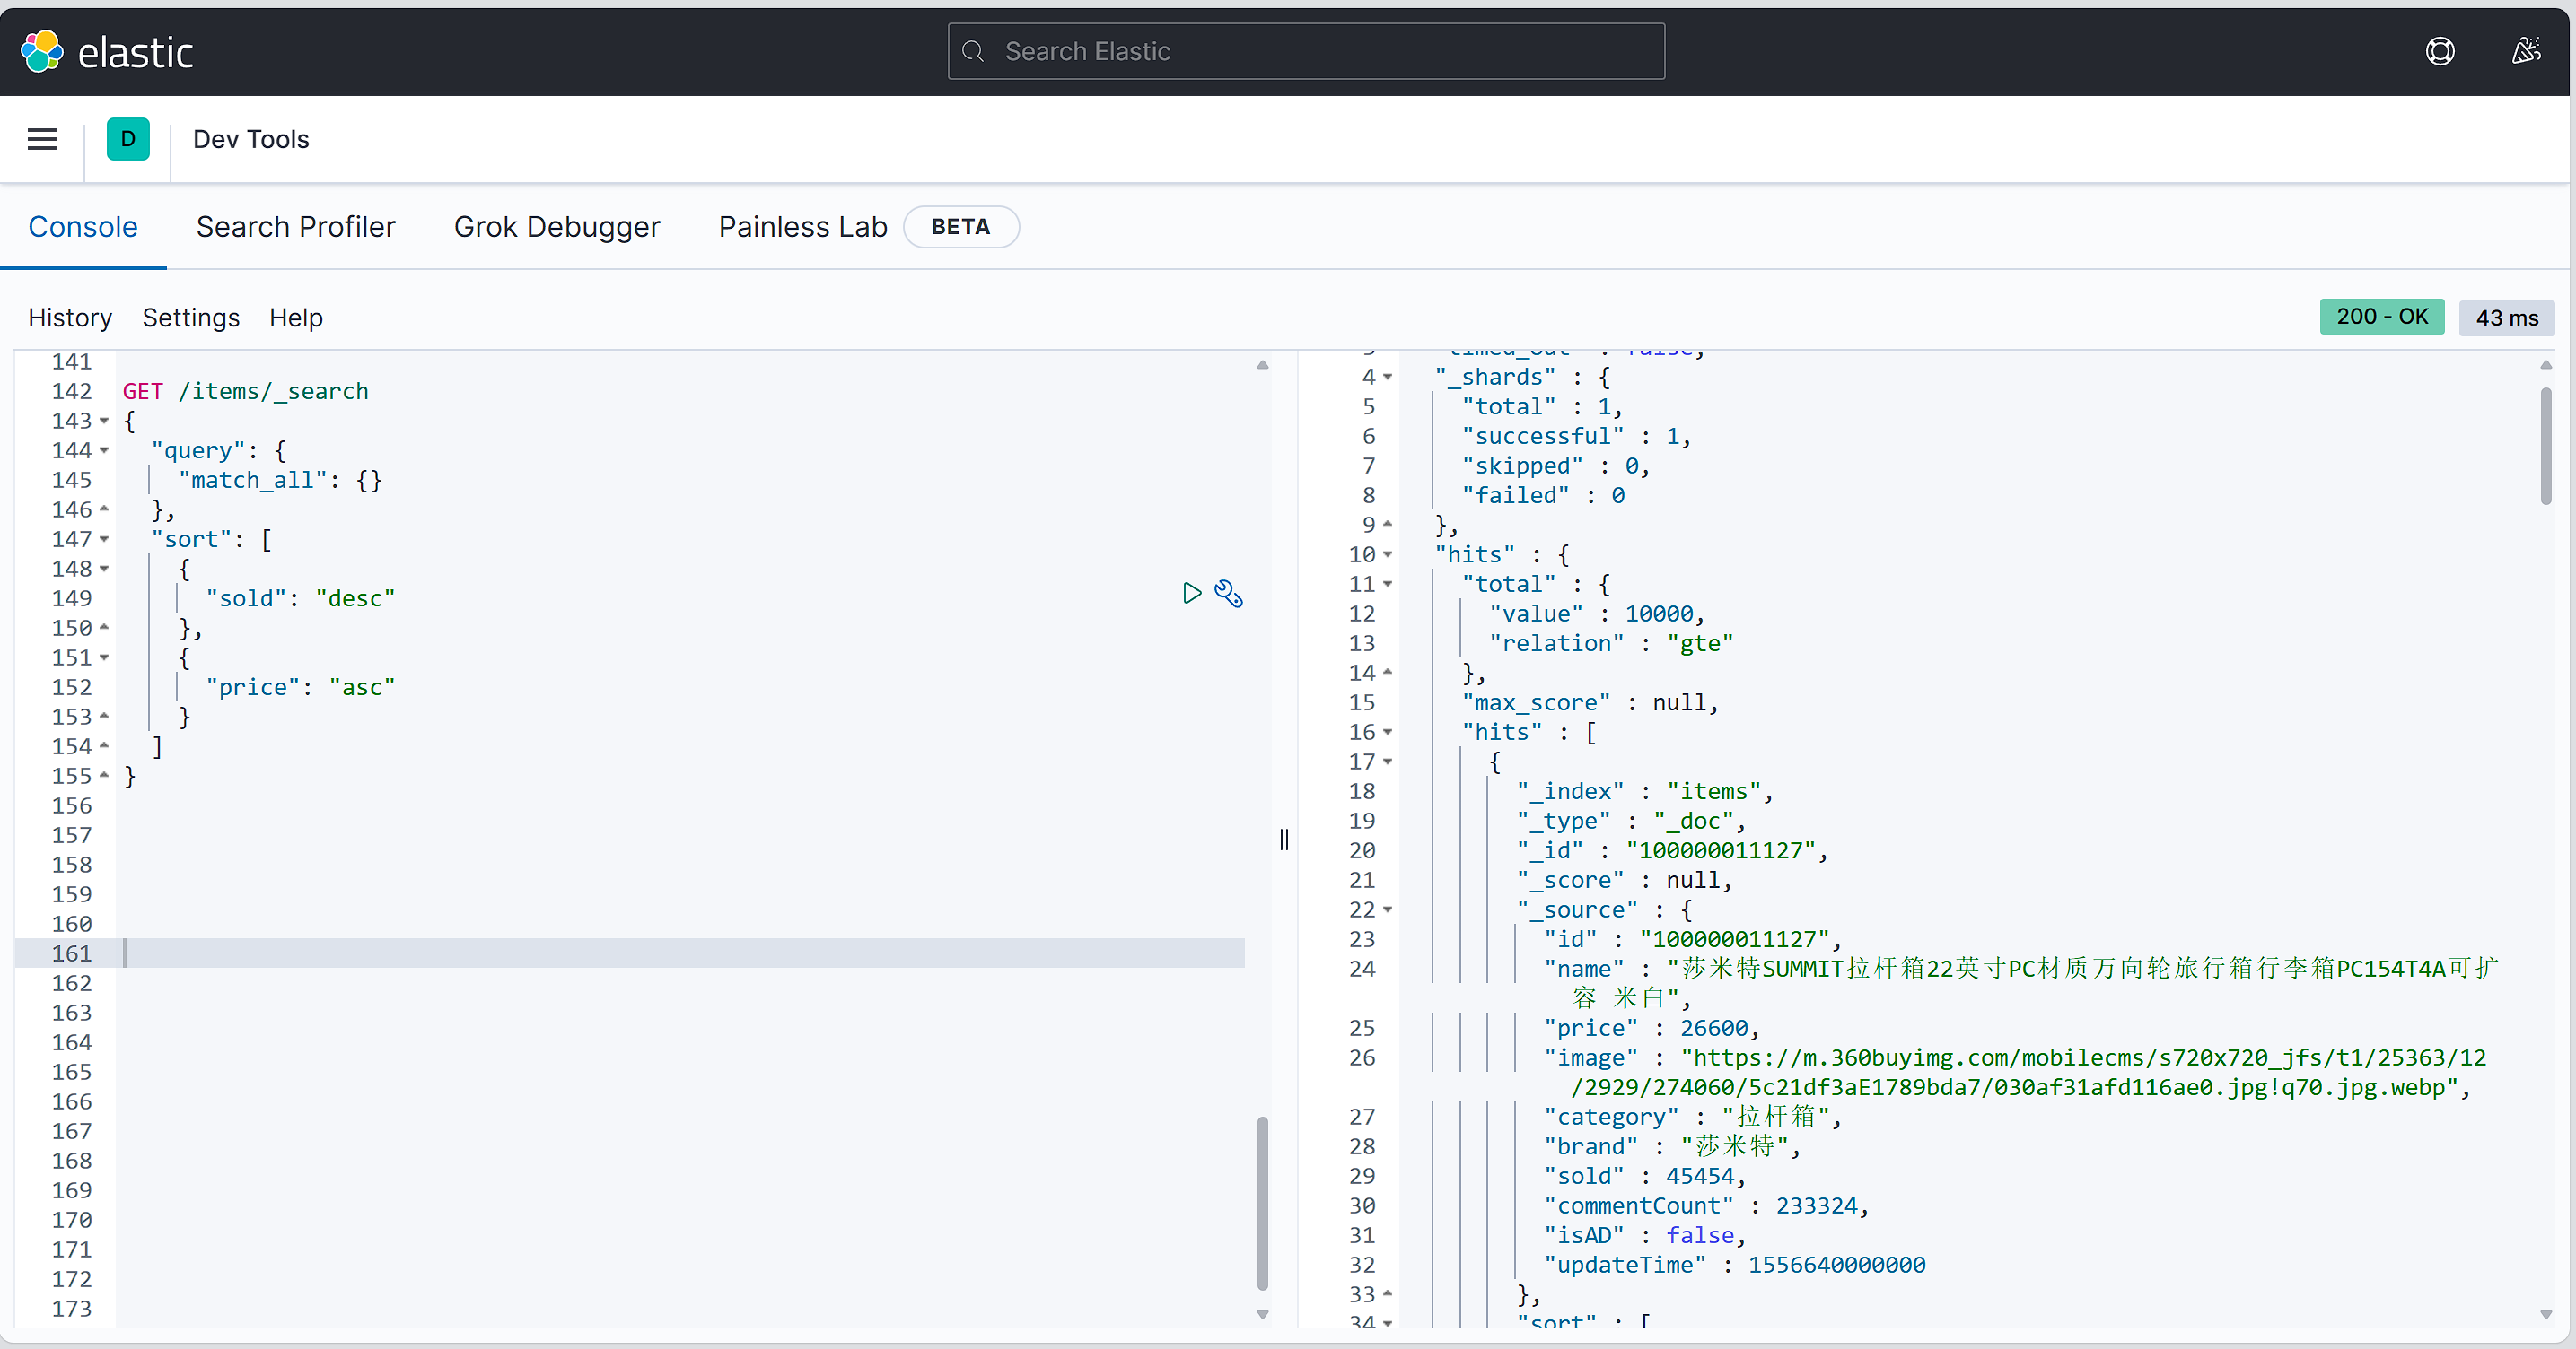Open the newsfeed celebration icon
The width and height of the screenshot is (2576, 1349).
point(2525,52)
